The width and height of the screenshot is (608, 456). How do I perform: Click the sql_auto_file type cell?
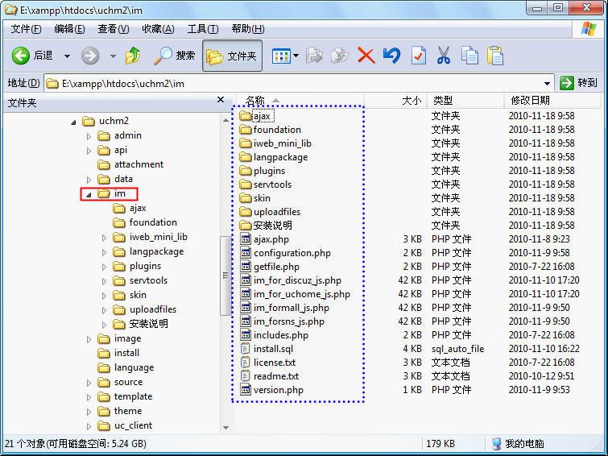click(457, 349)
